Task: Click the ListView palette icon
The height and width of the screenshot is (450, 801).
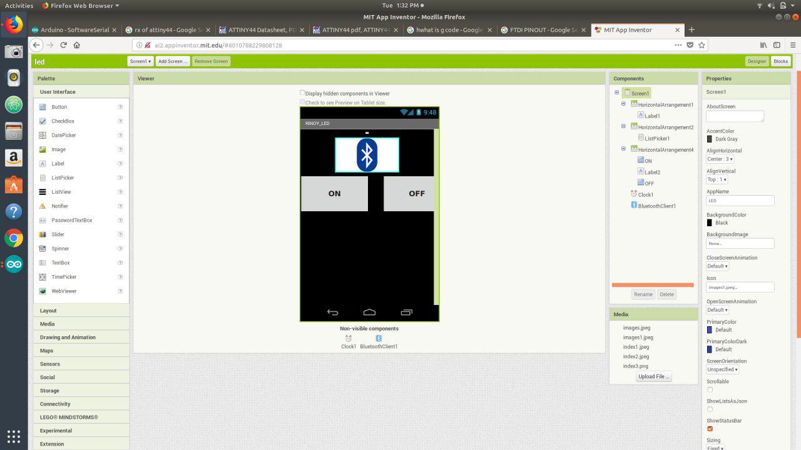Action: pos(43,192)
